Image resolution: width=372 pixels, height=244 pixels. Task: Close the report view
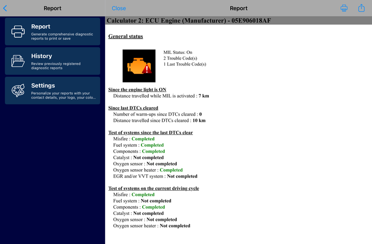click(119, 8)
